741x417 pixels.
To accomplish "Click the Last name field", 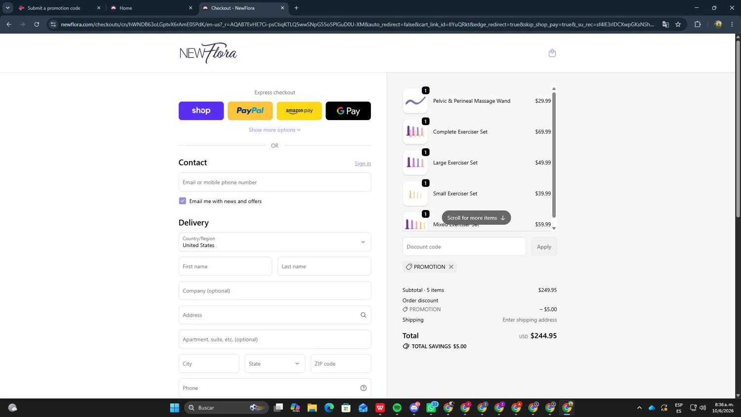I will click(x=324, y=266).
